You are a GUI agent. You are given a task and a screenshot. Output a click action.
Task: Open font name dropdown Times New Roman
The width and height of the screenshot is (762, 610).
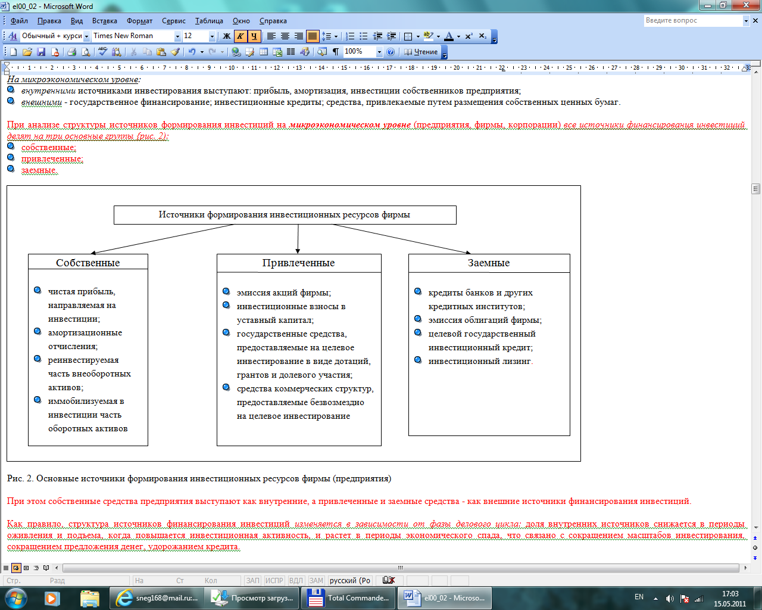tap(177, 36)
